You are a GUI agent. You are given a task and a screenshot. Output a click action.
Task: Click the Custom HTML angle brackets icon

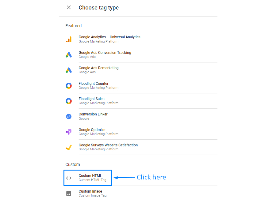(69, 178)
